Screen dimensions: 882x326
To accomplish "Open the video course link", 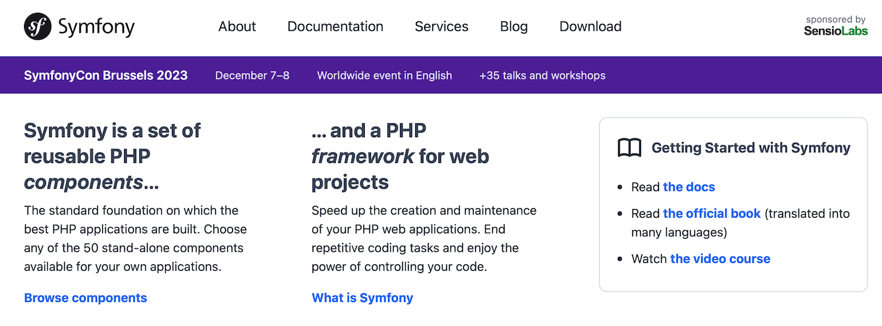I will coord(720,259).
